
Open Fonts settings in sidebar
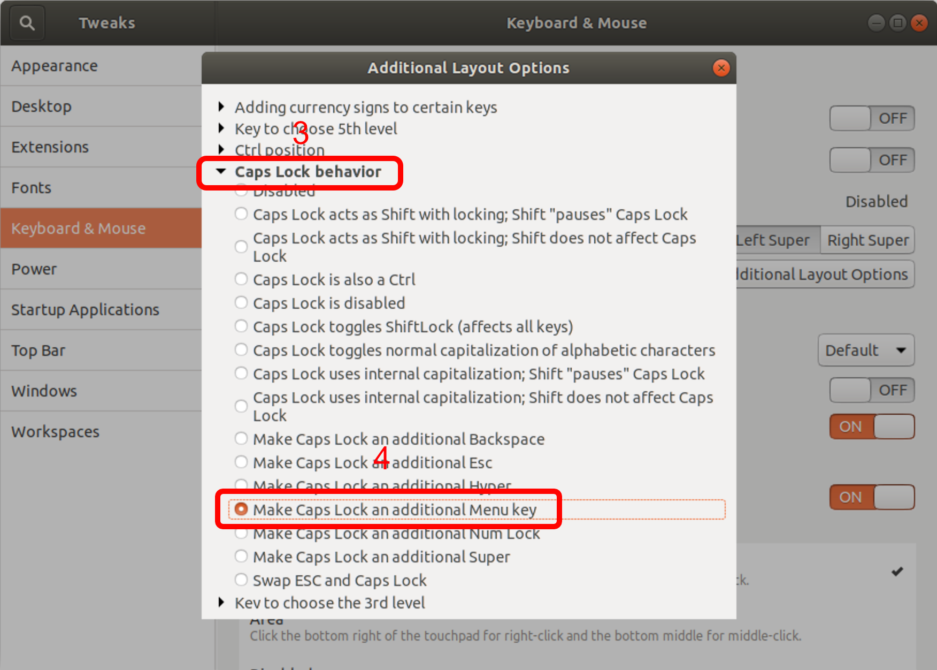coord(101,188)
